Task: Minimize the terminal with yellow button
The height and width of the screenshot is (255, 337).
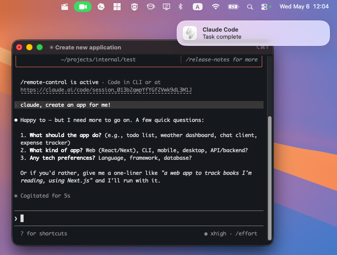Action: (29, 47)
